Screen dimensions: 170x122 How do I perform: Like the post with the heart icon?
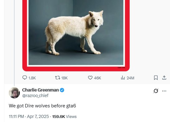pyautogui.click(x=90, y=78)
